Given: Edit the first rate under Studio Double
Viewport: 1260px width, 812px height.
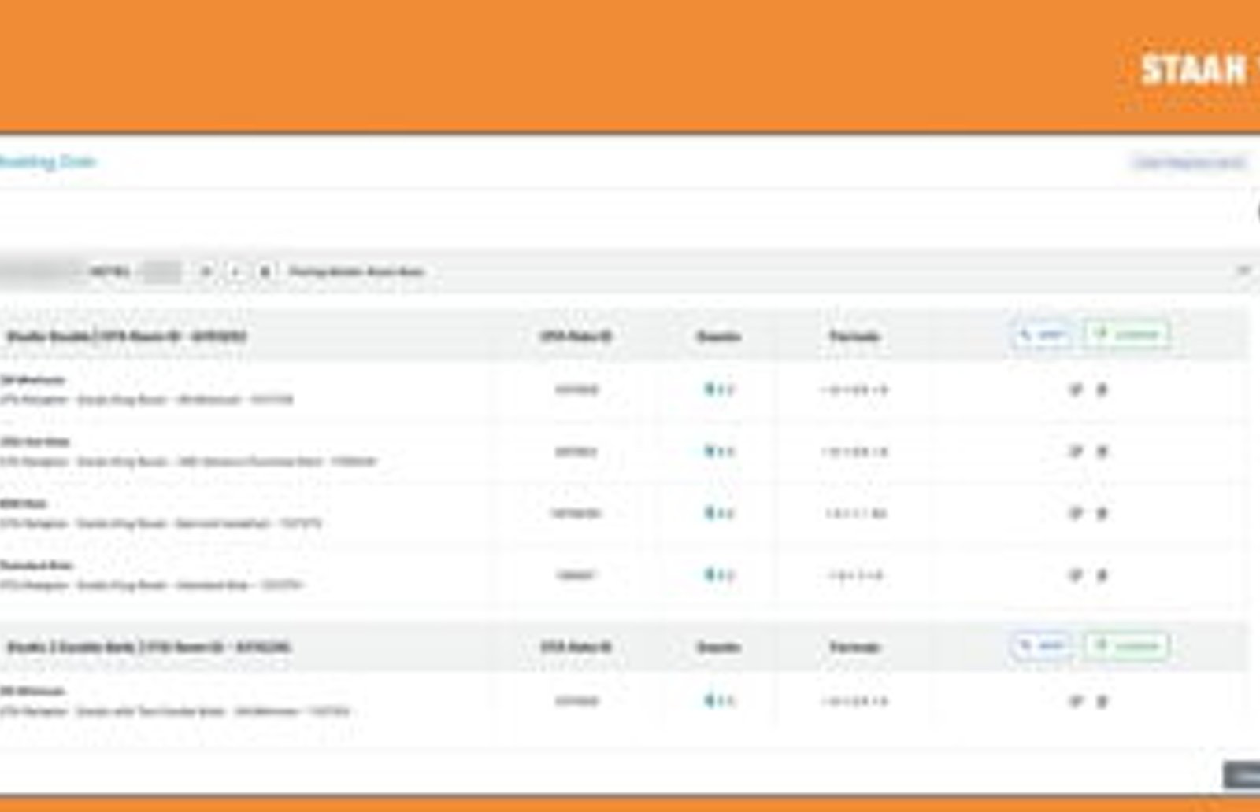Looking at the screenshot, I should click(x=1076, y=389).
